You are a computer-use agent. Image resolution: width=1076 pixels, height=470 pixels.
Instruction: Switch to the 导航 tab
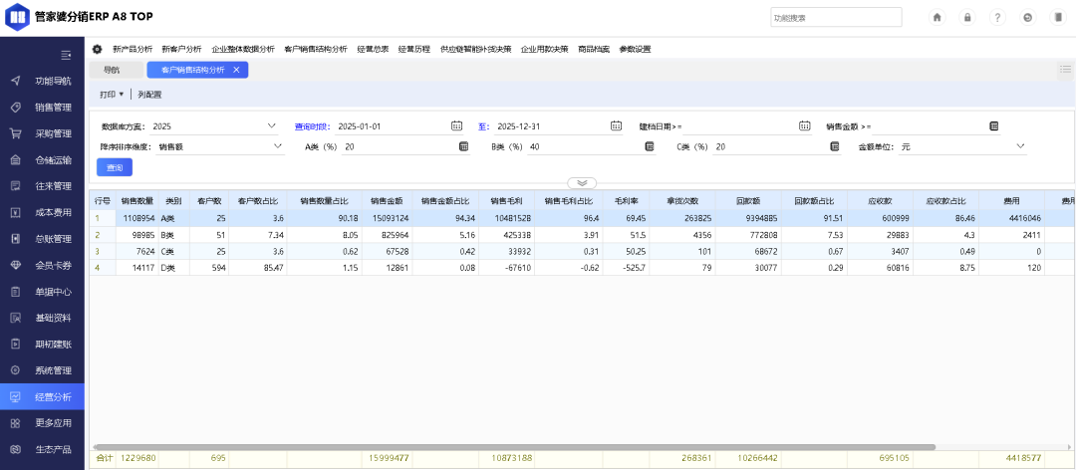(116, 70)
